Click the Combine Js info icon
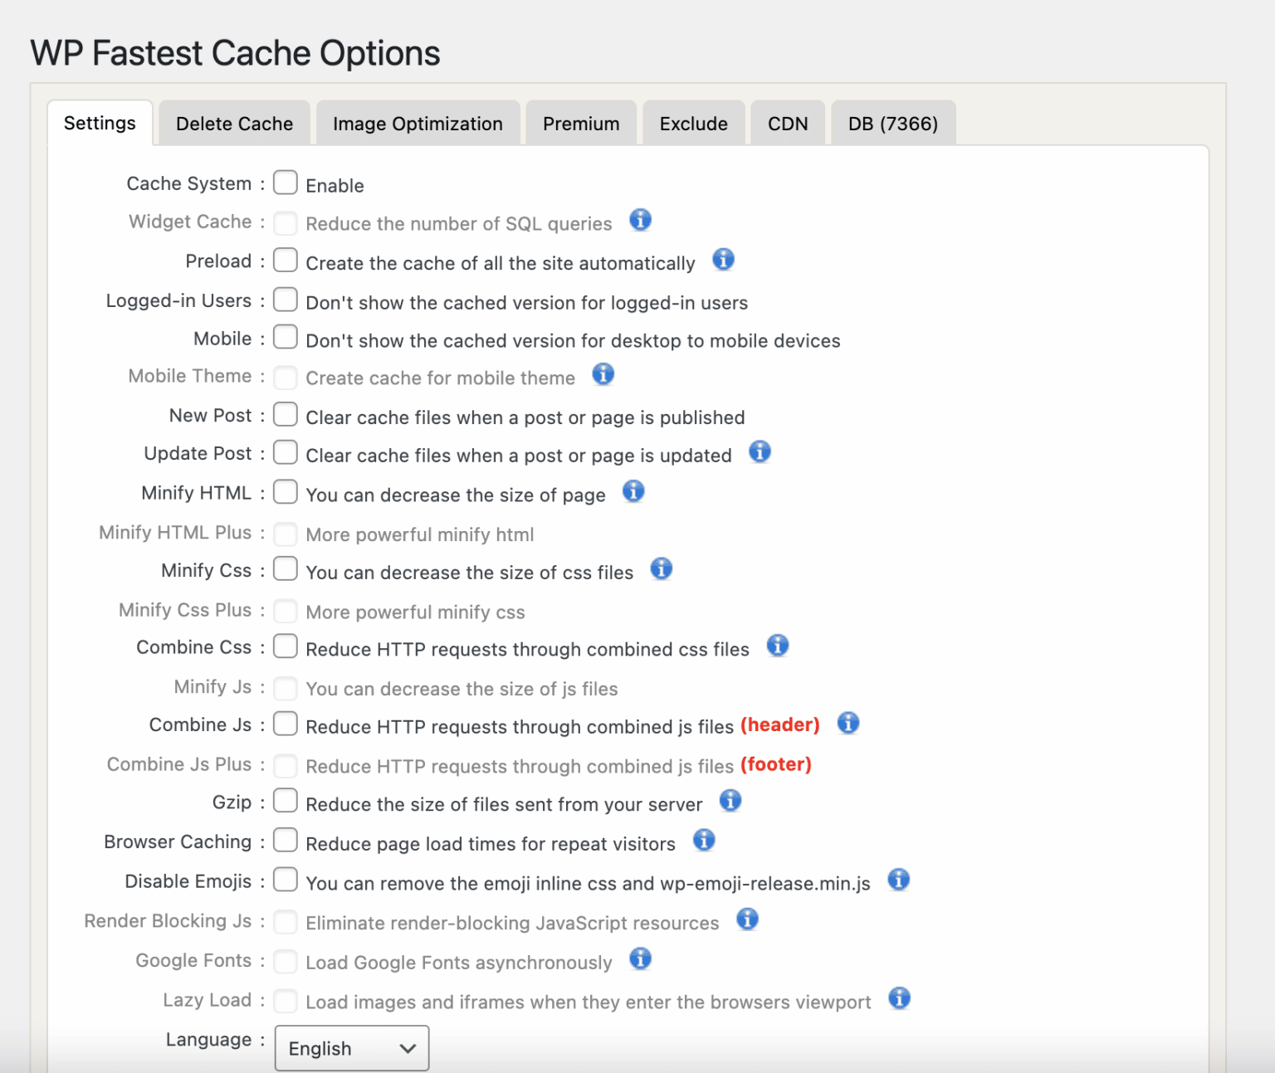Screen dimensions: 1275x1073 [848, 723]
